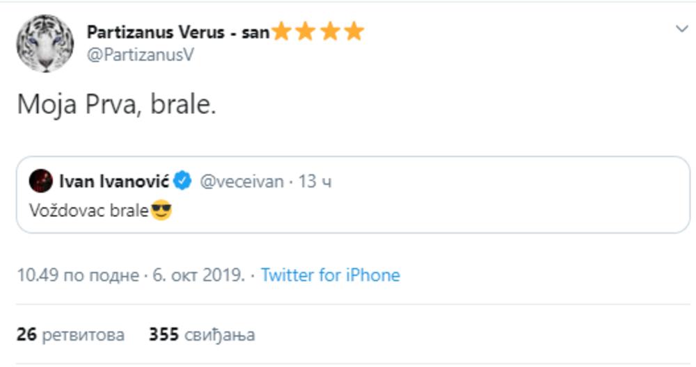
Task: Click the last gold star after the name
Action: coord(354,32)
